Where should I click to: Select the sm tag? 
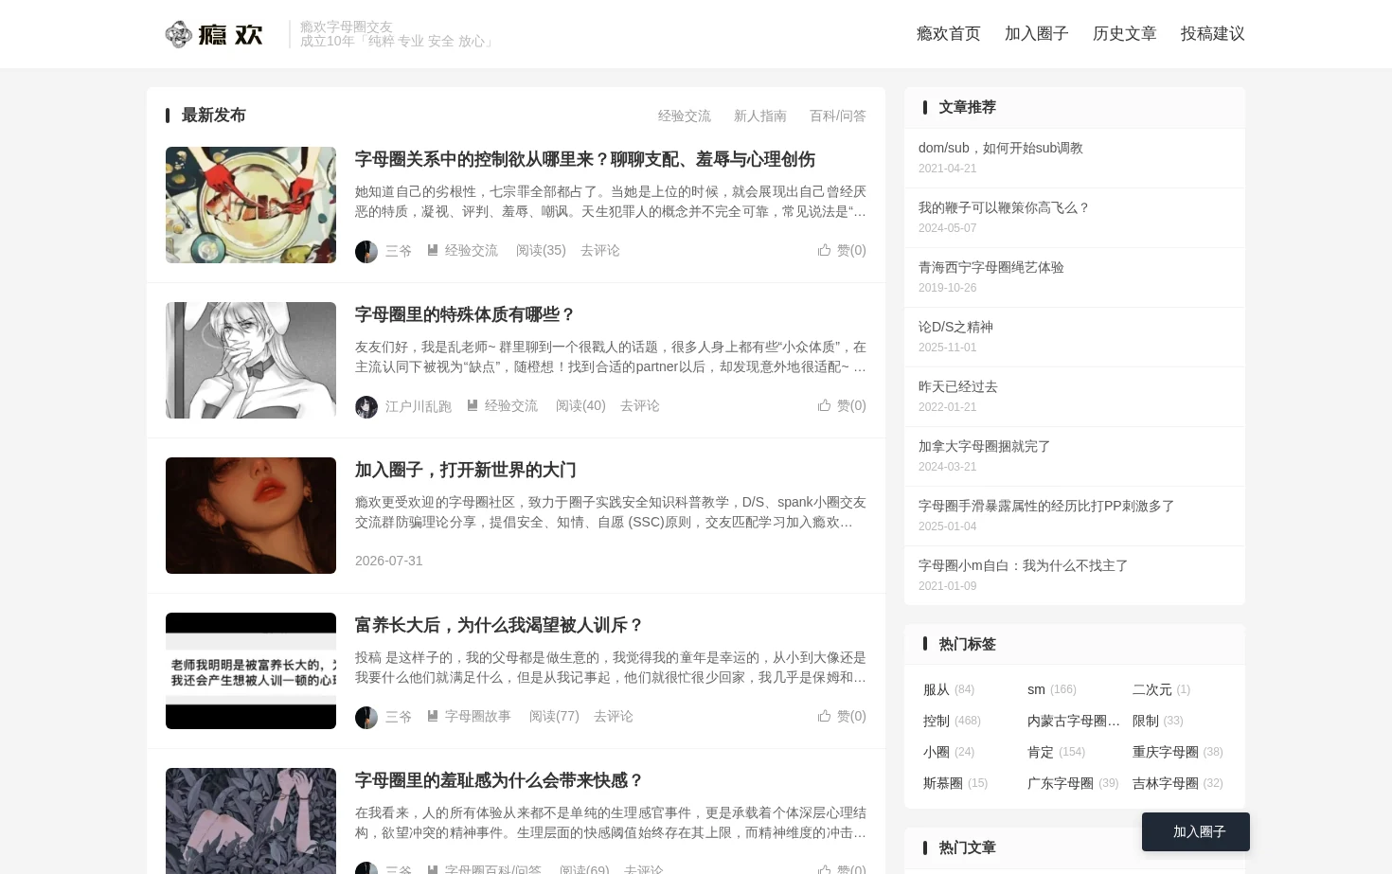(x=1036, y=689)
